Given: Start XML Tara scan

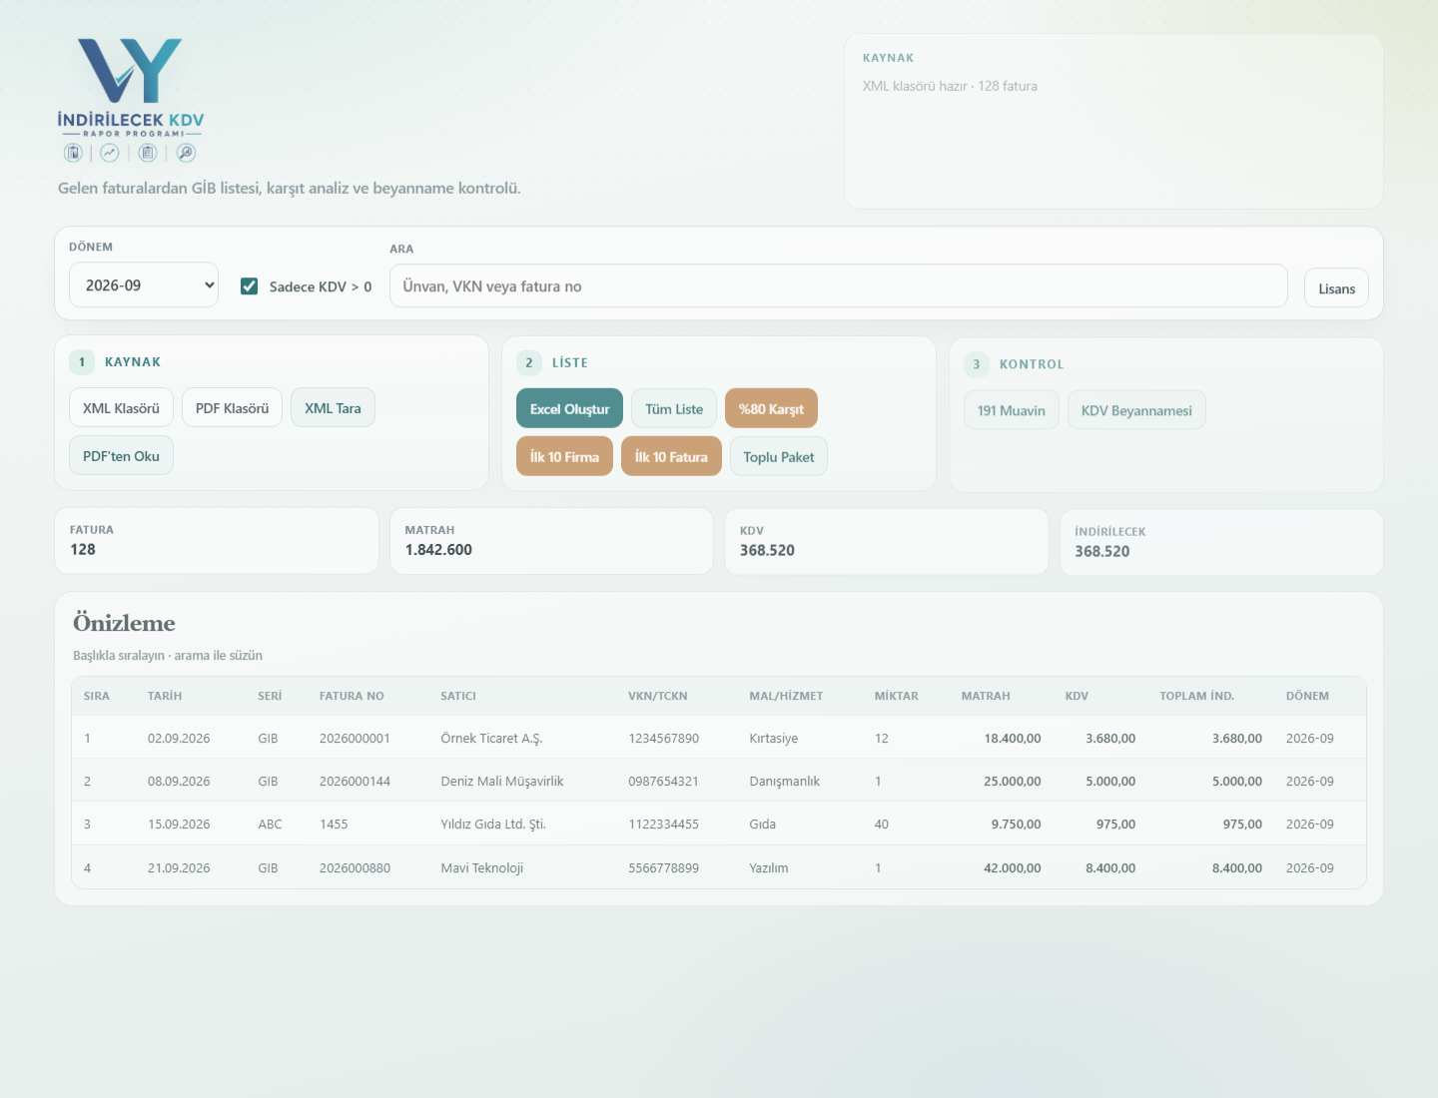Looking at the screenshot, I should coord(333,408).
